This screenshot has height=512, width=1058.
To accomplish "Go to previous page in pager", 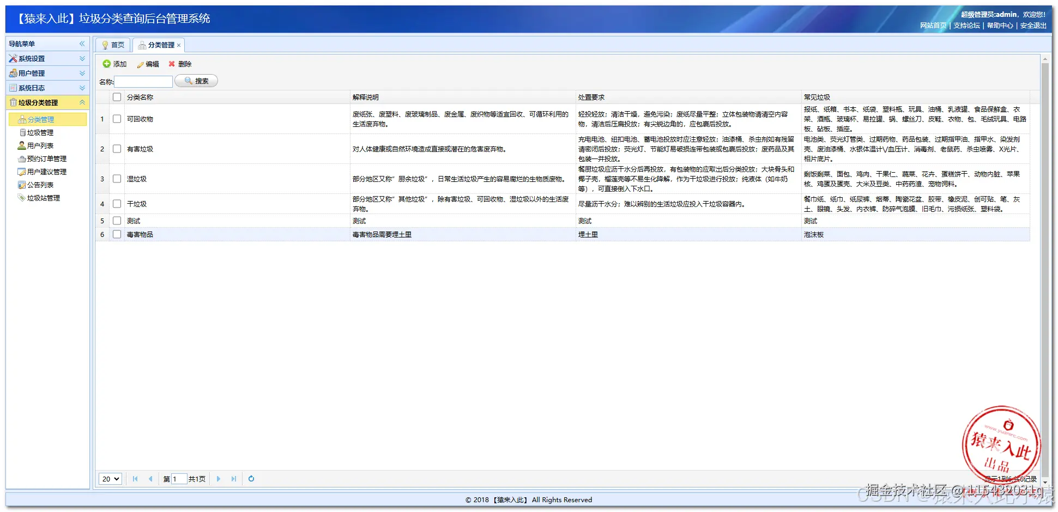I will click(150, 479).
